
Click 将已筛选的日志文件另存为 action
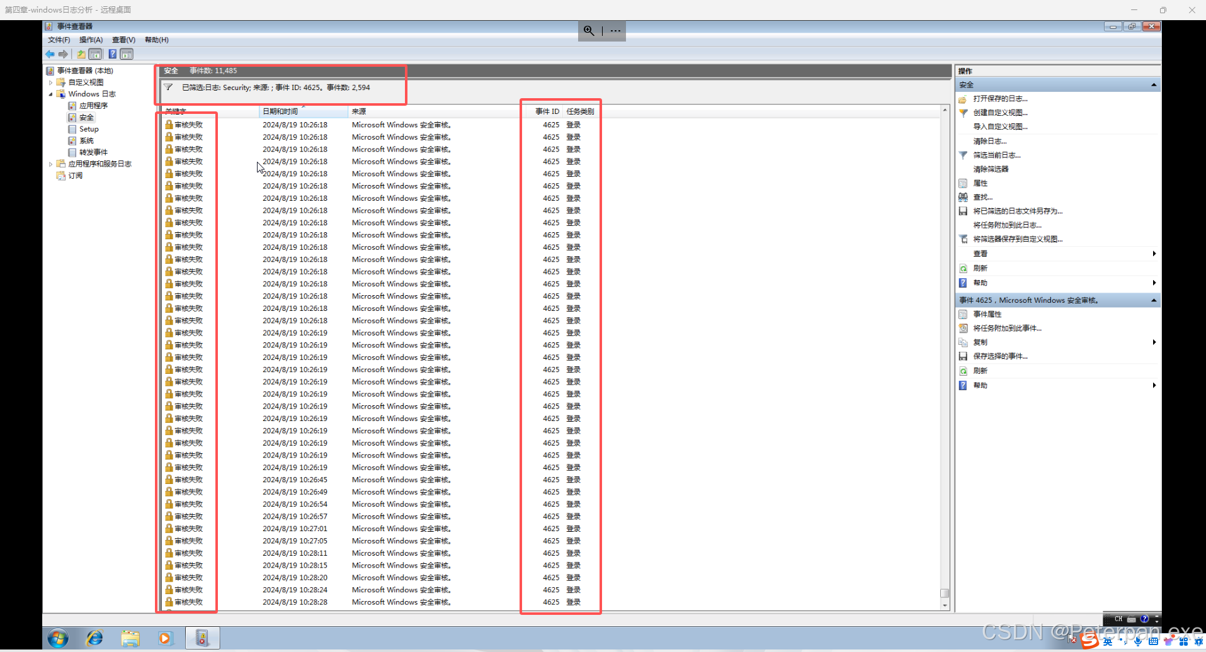coord(1018,211)
